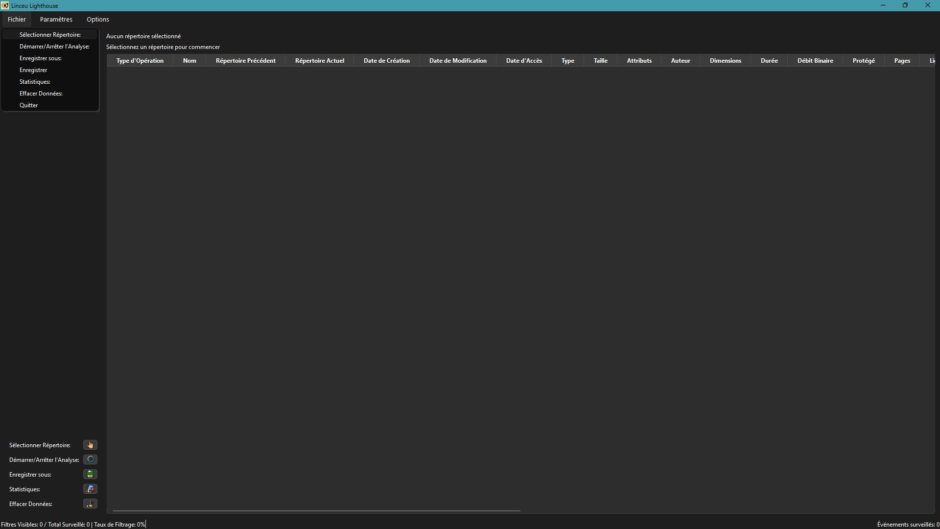Image resolution: width=940 pixels, height=529 pixels.
Task: Click the "Date de Modification" column header
Action: click(458, 61)
